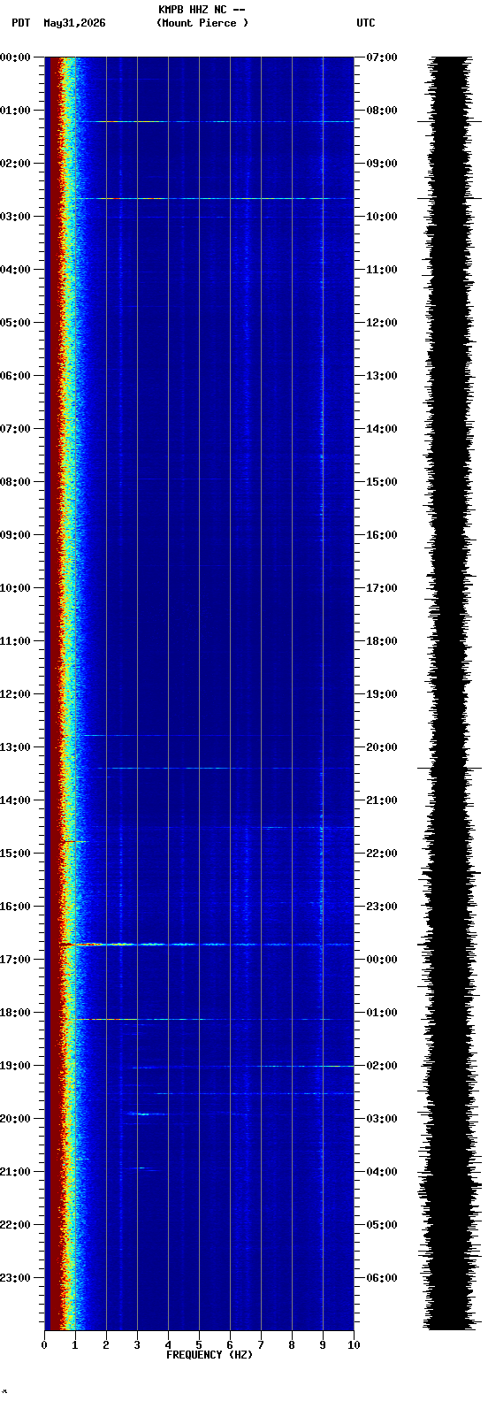Pick 19:00 on the UTC time axis

(382, 694)
